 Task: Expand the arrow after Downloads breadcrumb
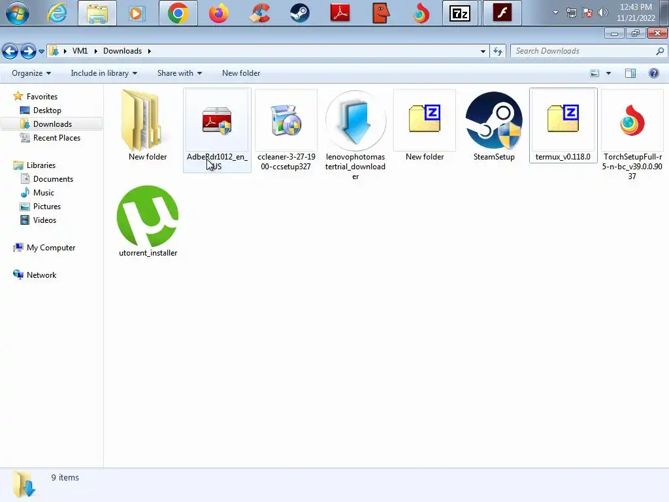coord(150,51)
